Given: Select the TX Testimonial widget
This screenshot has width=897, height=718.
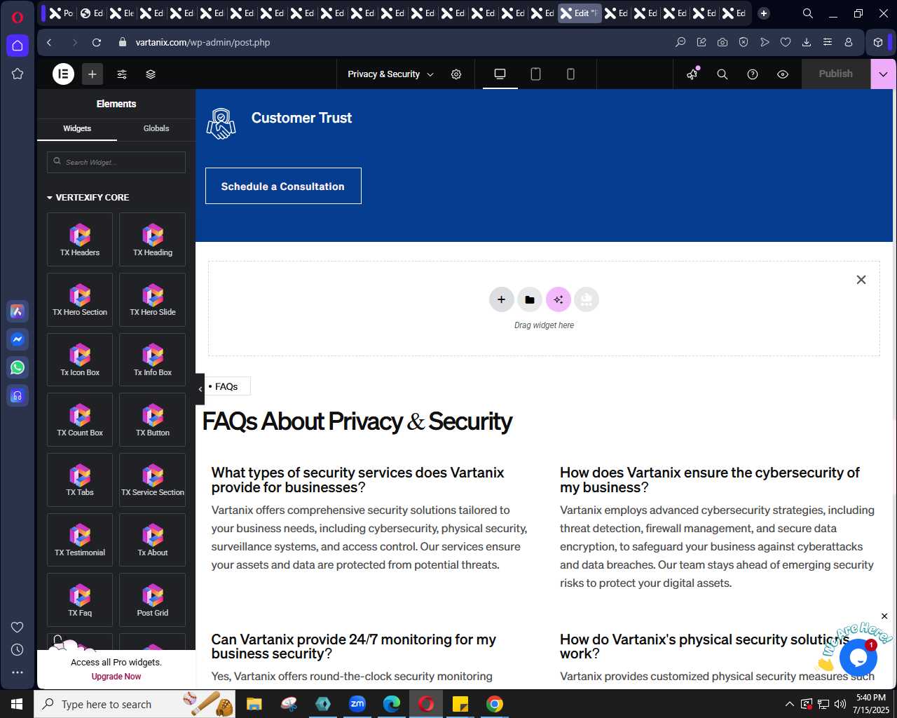Looking at the screenshot, I should [80, 540].
